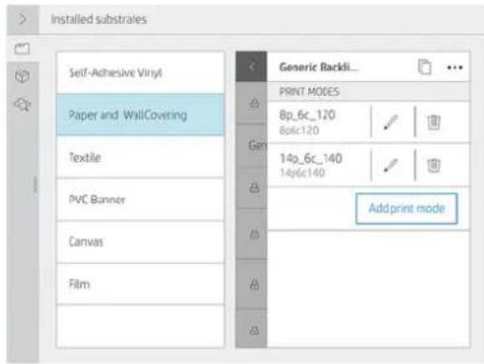Clone substrate using the copy icon

click(x=425, y=67)
